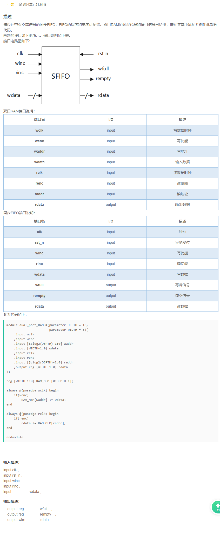Click the module dual_port_RAM code line
This screenshot has height=535, width=220.
[x=47, y=325]
